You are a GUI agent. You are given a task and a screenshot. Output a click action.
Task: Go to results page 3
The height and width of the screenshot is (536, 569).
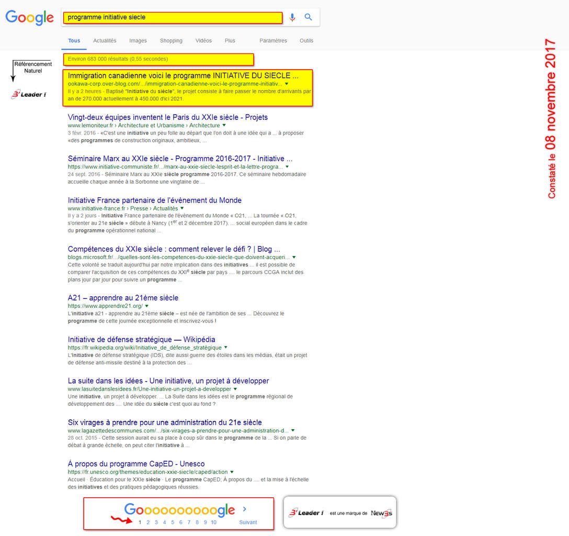click(156, 522)
